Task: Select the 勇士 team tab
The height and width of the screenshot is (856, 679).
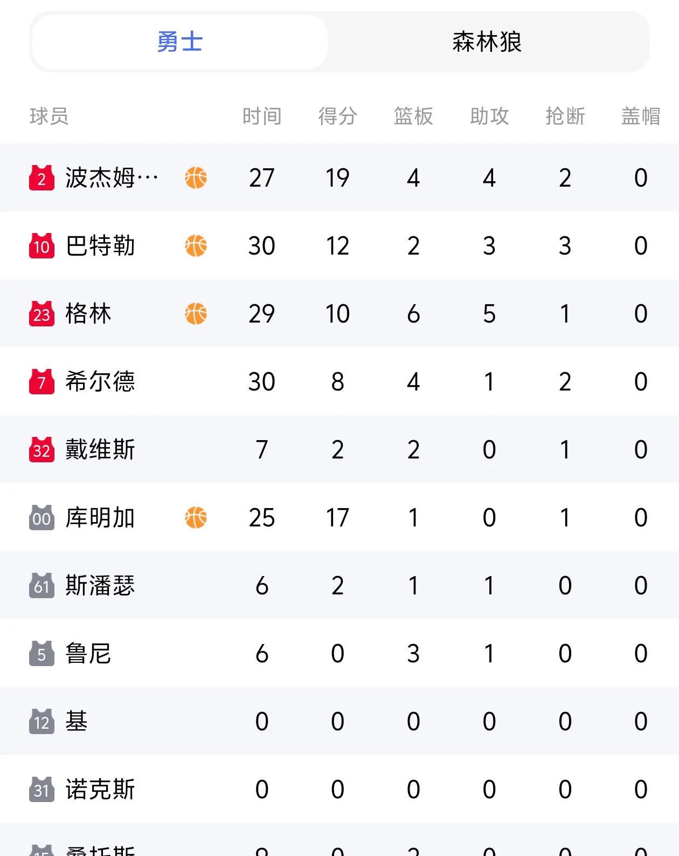Action: 179,42
